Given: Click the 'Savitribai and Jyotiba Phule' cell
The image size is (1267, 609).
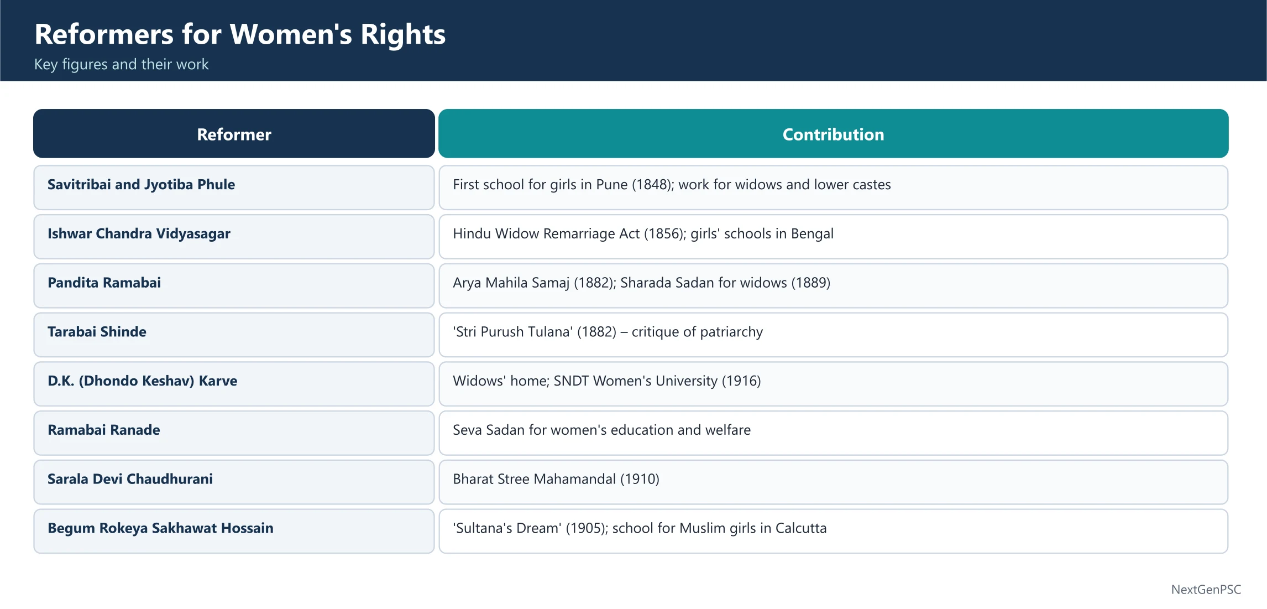Looking at the screenshot, I should click(234, 188).
